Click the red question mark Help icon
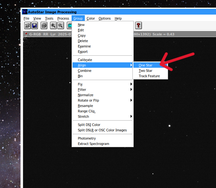216x188 pixels. tap(138, 26)
